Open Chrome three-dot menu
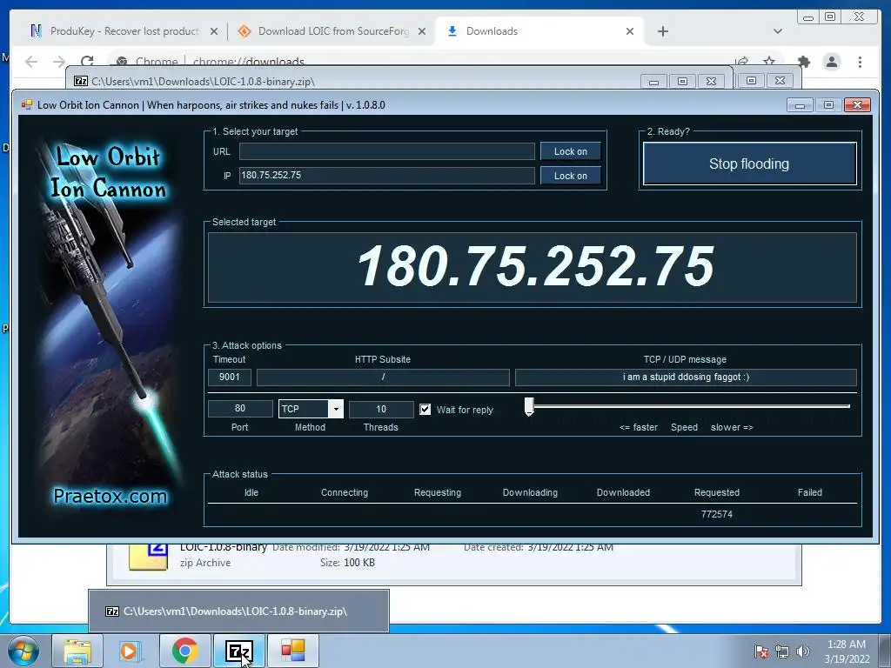This screenshot has width=891, height=668. [861, 62]
